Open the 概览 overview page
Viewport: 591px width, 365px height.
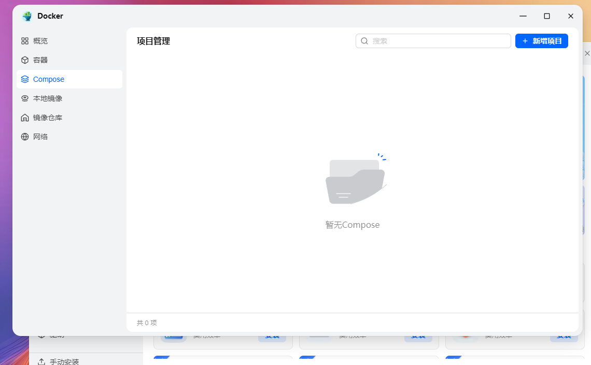pos(39,40)
